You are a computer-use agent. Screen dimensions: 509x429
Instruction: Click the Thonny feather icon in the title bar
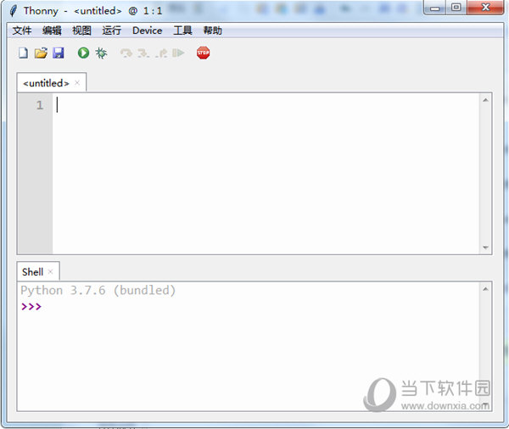tap(13, 11)
